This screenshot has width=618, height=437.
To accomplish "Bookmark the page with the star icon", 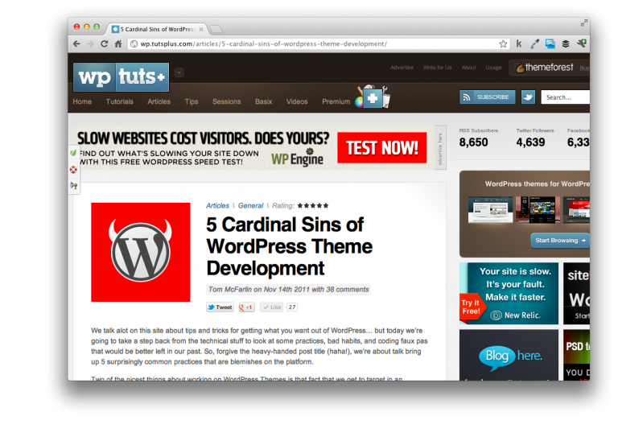I will coord(503,44).
